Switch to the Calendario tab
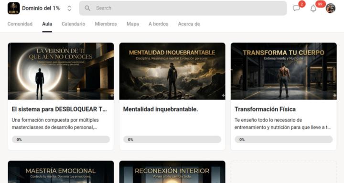The image size is (344, 183). [73, 24]
